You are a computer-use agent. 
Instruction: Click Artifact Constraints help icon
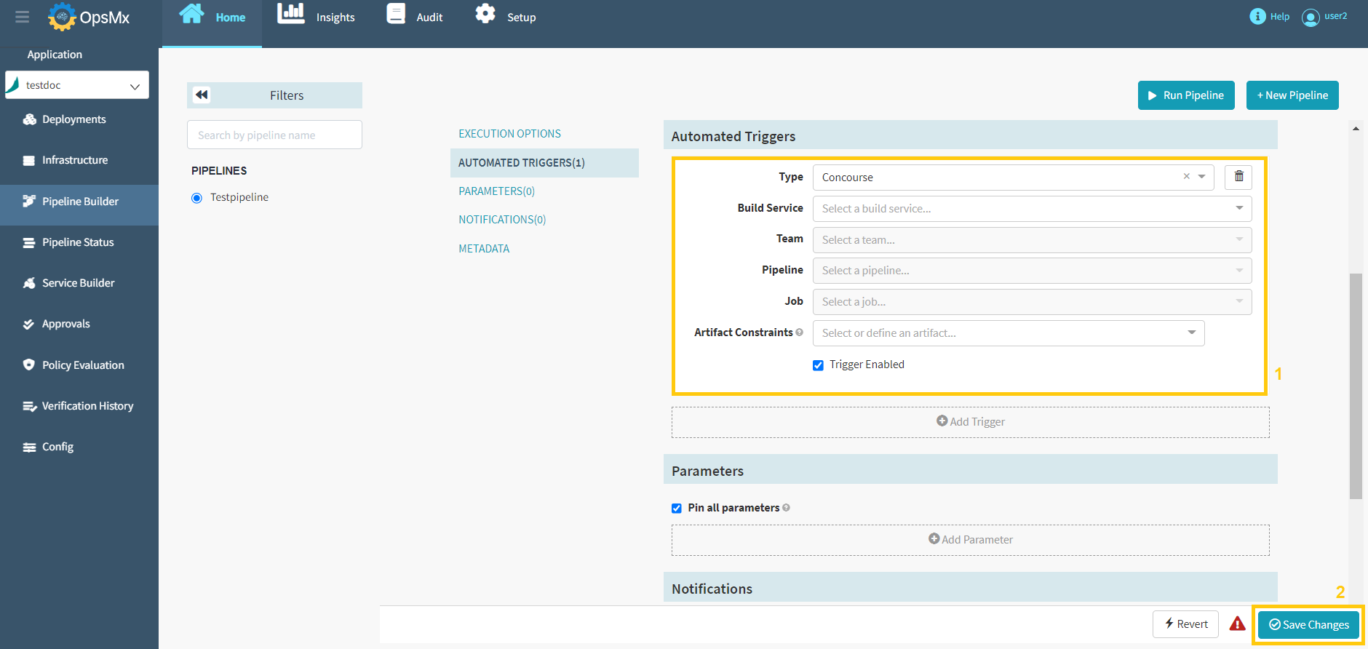800,333
